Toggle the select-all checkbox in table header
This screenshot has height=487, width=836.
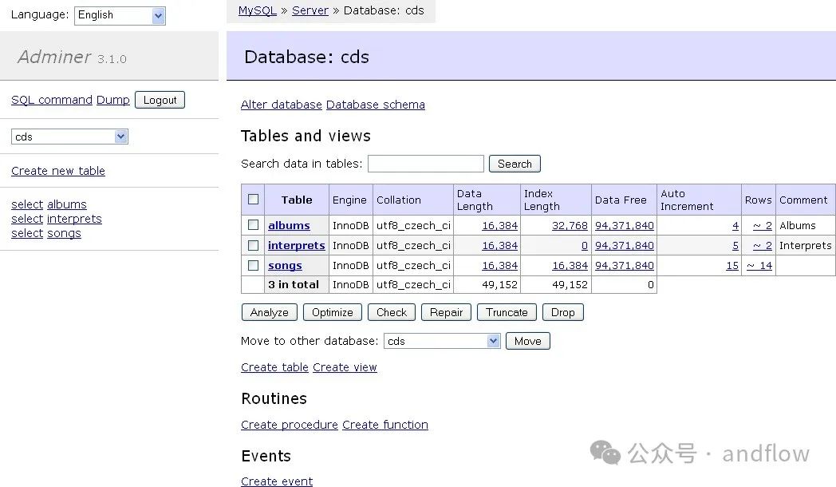tap(253, 200)
